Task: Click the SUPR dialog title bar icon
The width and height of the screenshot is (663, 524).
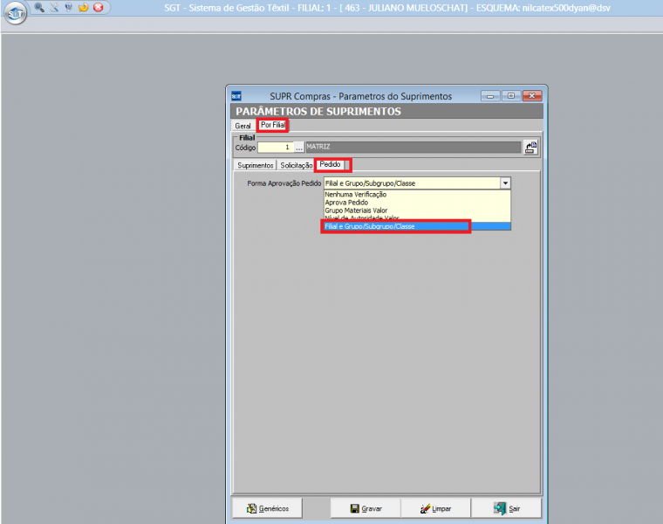Action: (236, 95)
